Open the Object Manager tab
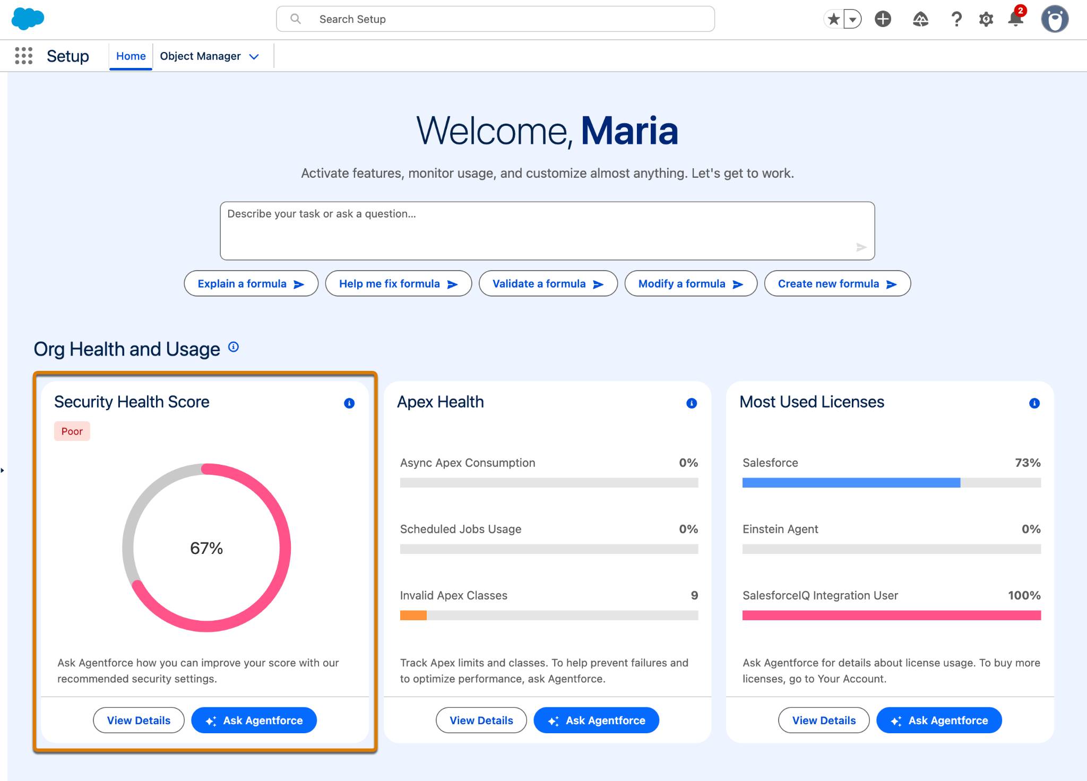This screenshot has height=781, width=1087. pyautogui.click(x=200, y=56)
